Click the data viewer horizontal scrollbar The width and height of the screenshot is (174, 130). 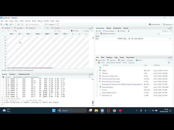tap(30, 68)
